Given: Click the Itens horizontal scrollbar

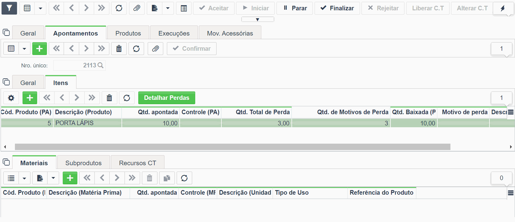Looking at the screenshot, I should [233, 147].
